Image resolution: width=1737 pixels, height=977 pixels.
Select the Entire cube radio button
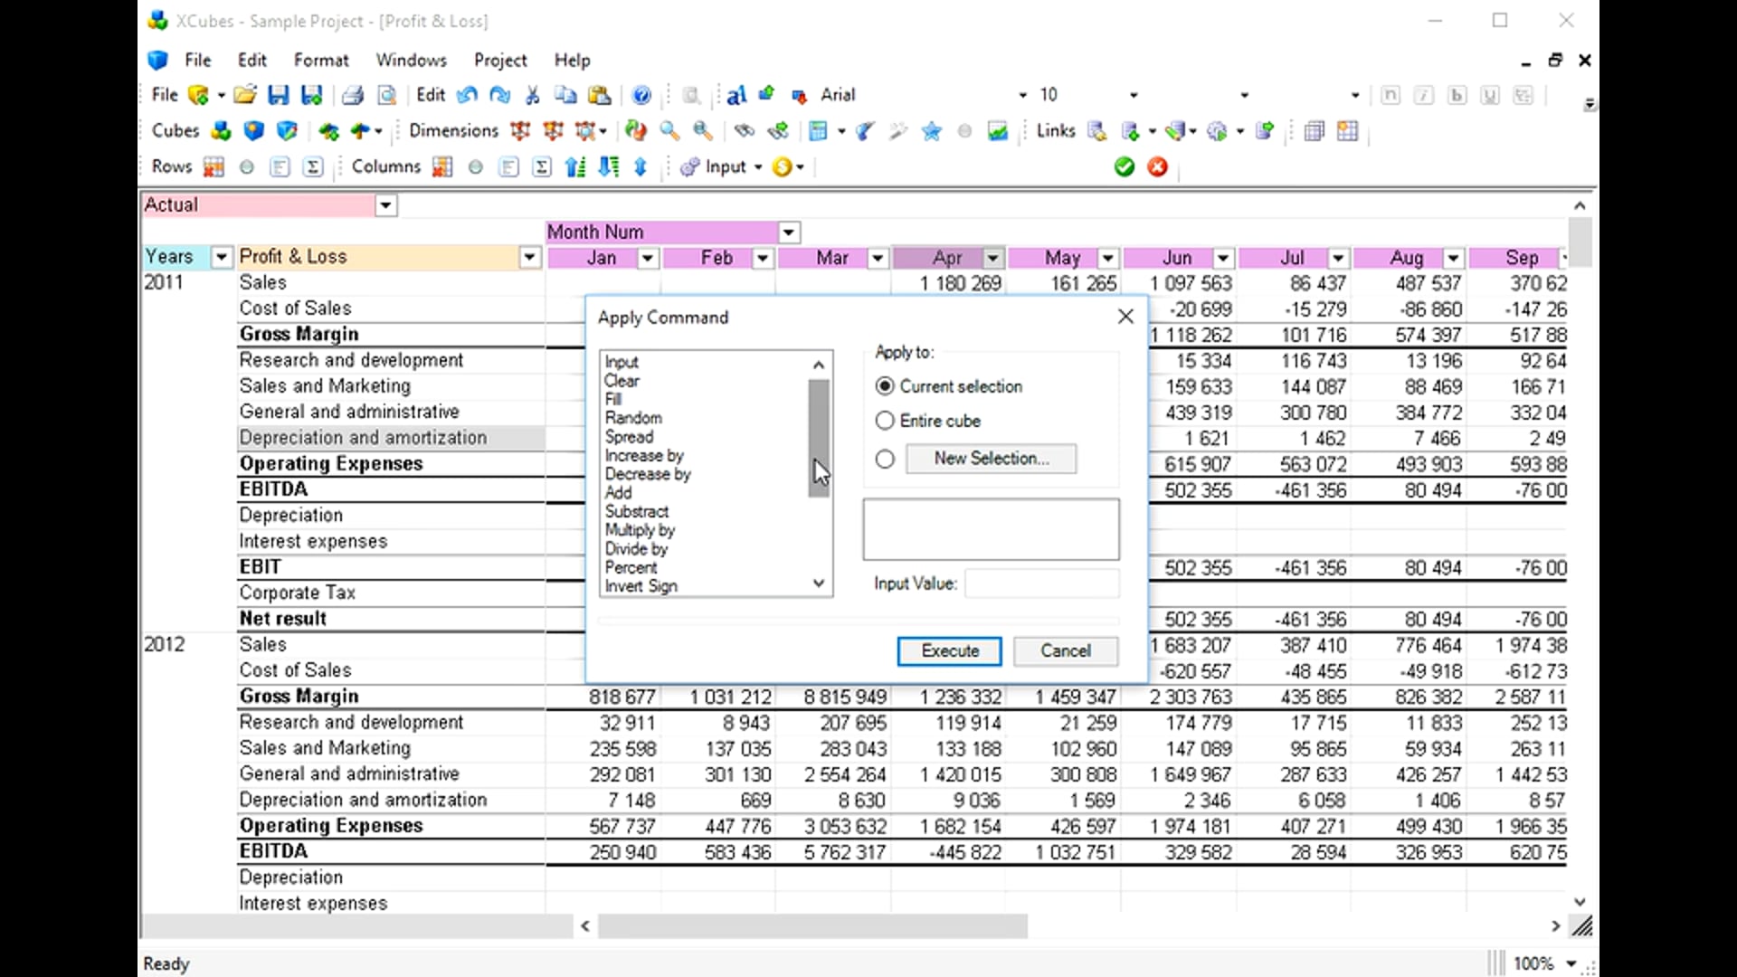point(885,421)
